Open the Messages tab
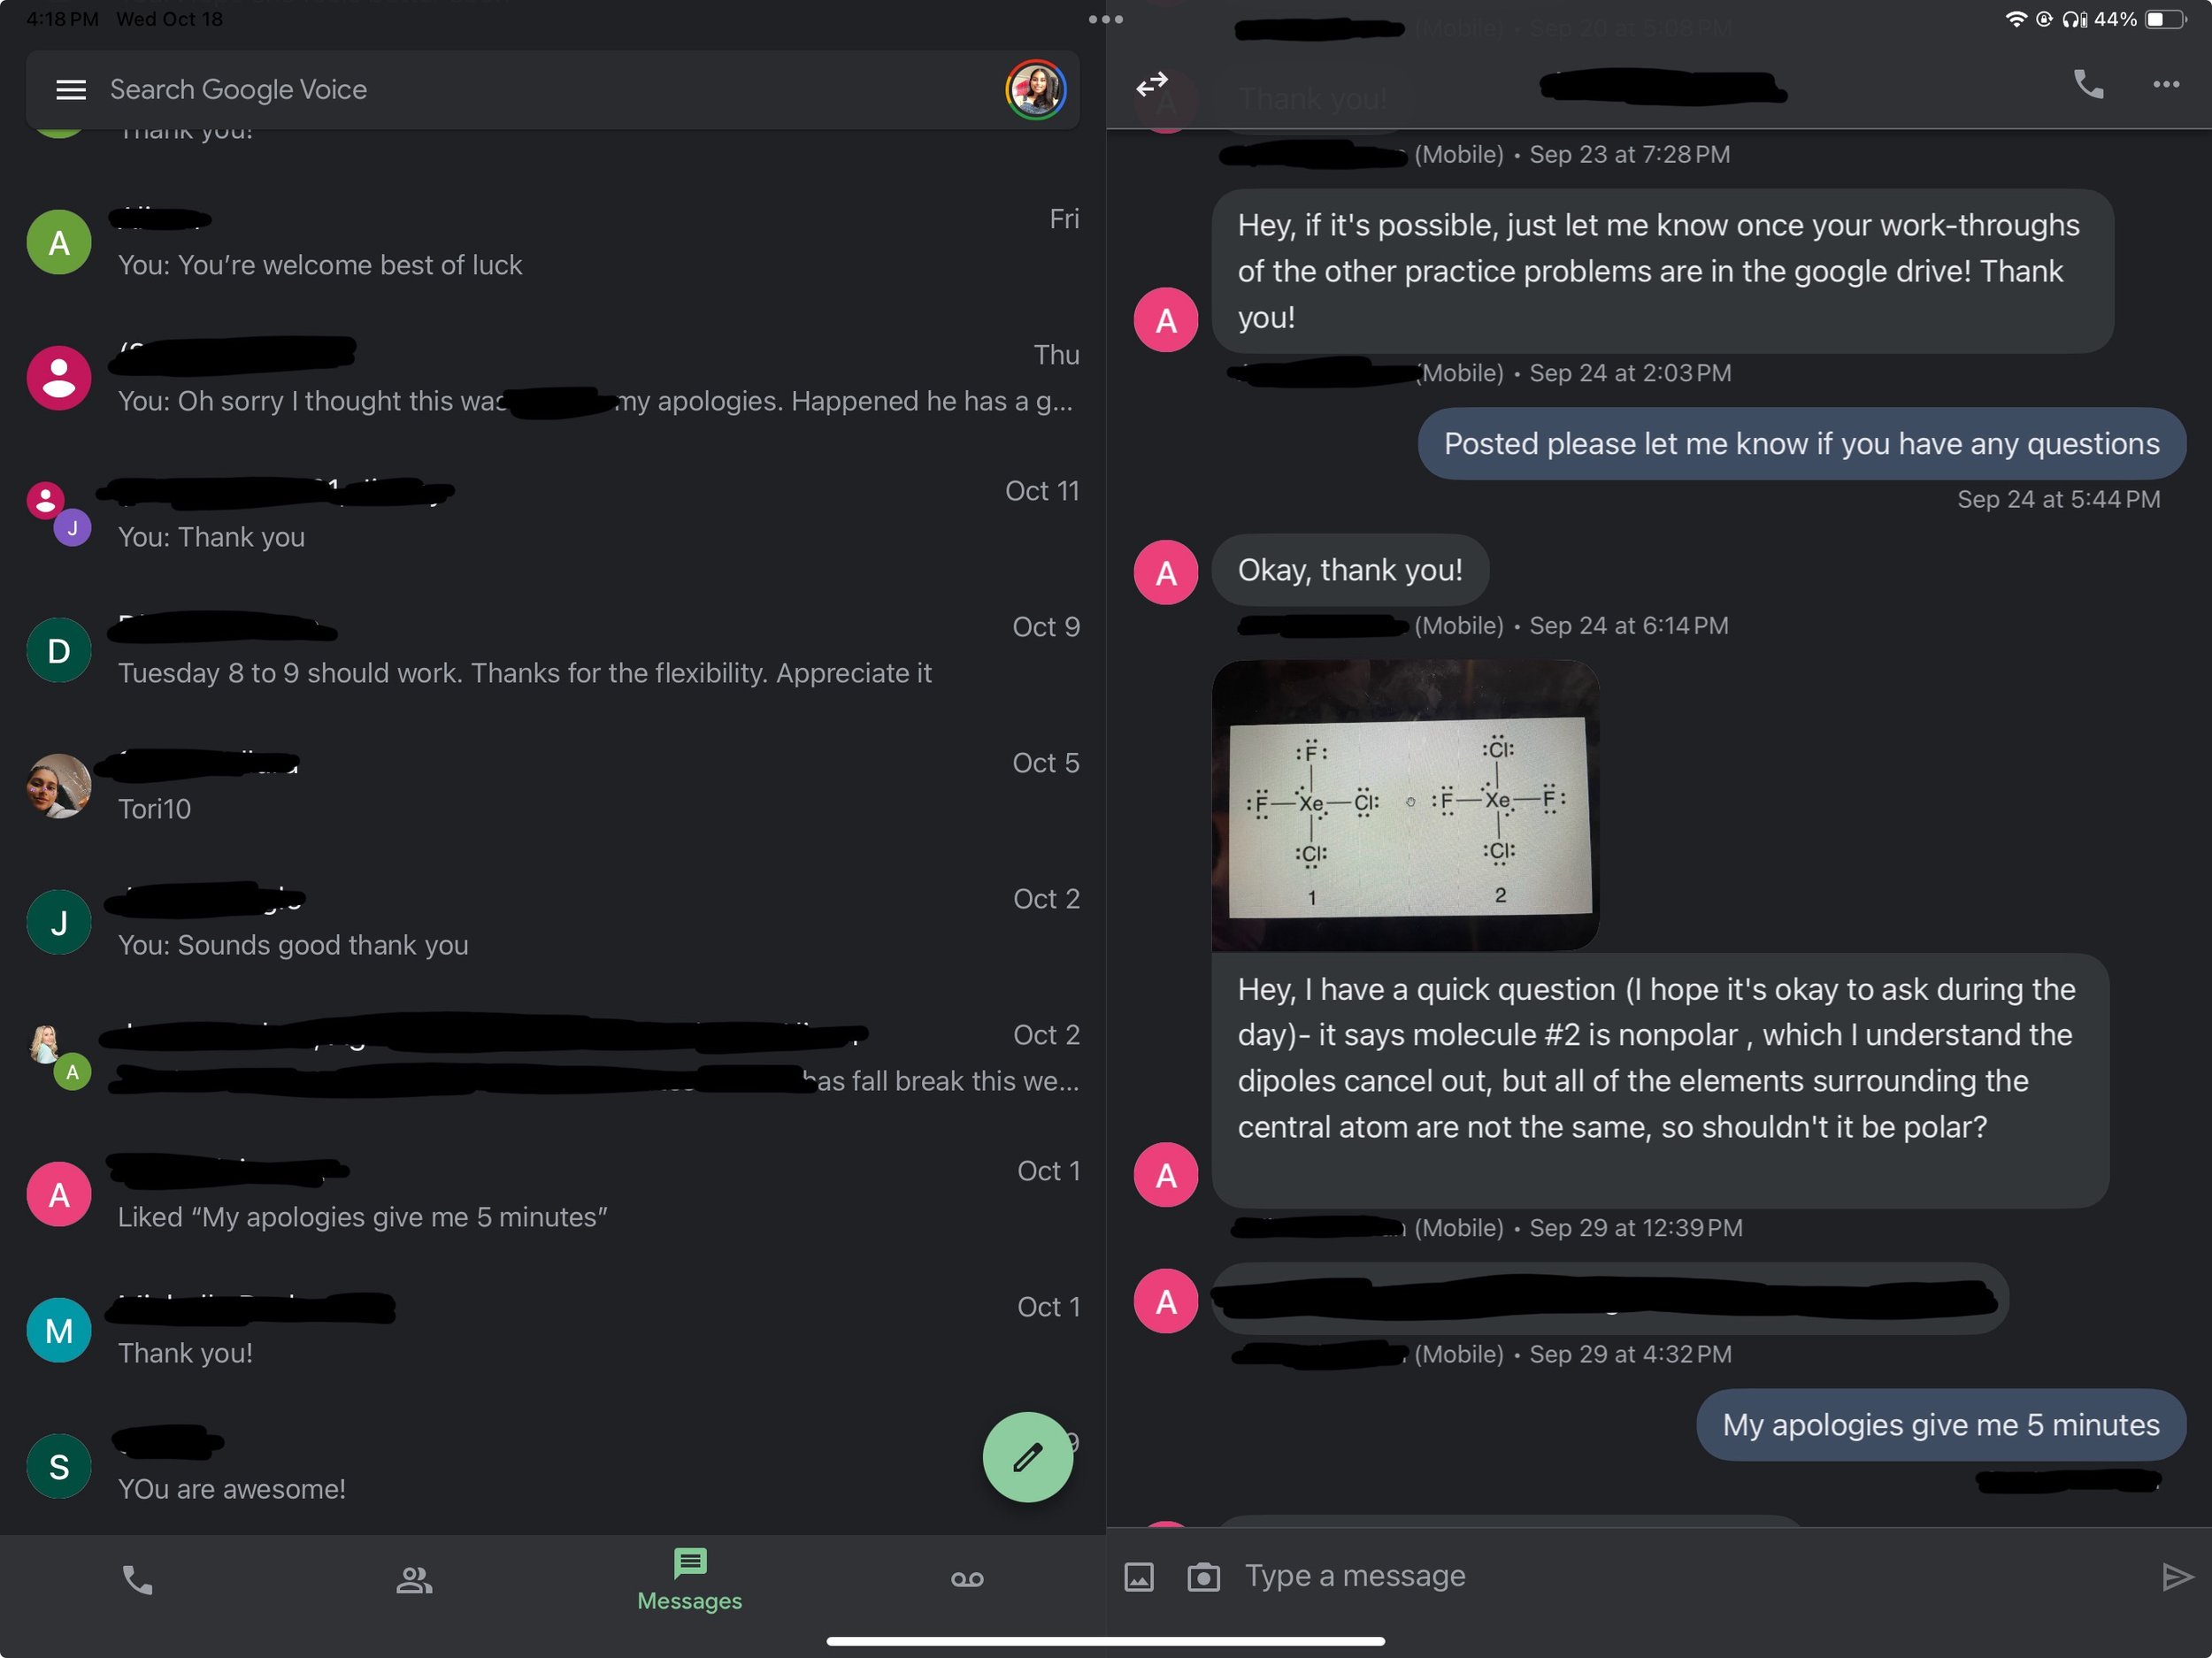Image resolution: width=2212 pixels, height=1658 pixels. click(690, 1579)
